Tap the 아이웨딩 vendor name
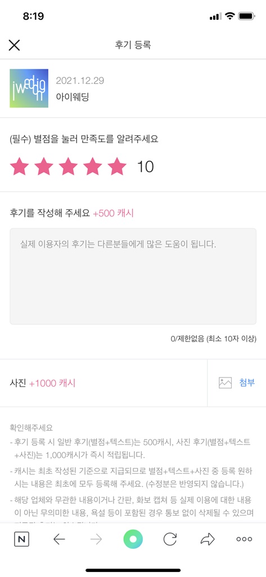The image size is (266, 577). click(x=73, y=97)
